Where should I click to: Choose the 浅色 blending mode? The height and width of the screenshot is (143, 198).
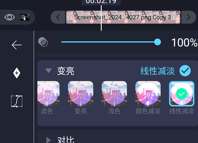tap(114, 94)
